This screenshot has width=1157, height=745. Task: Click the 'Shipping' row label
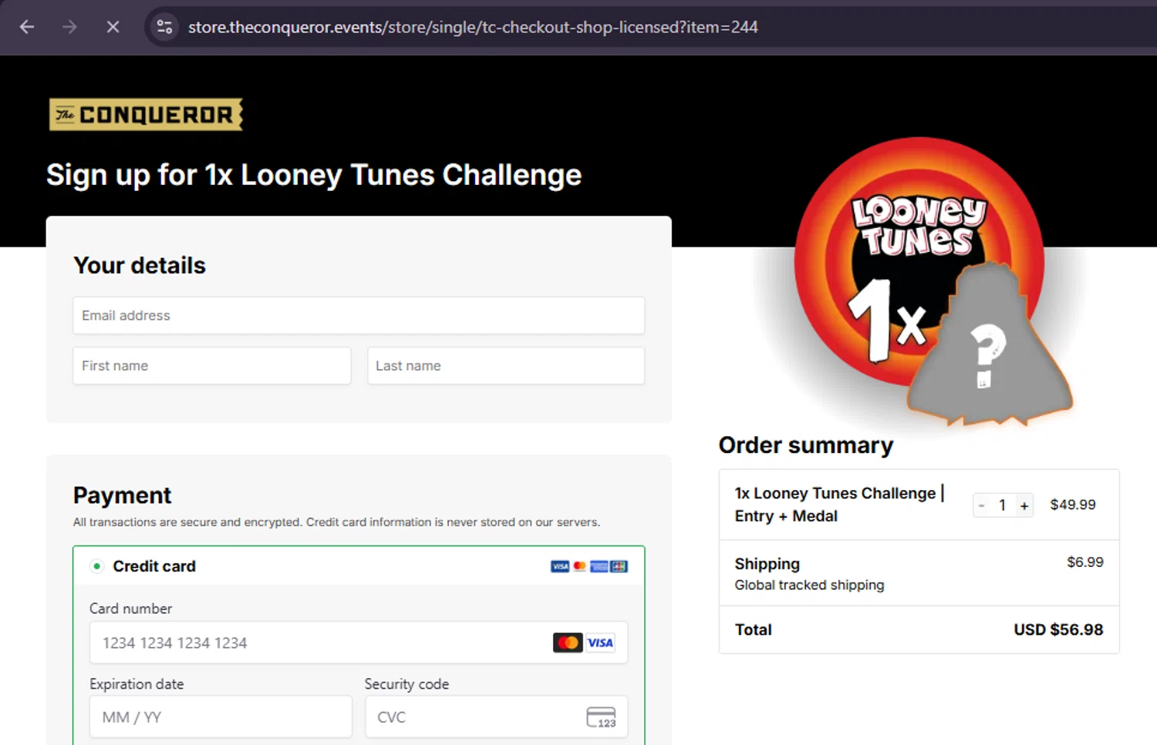767,564
